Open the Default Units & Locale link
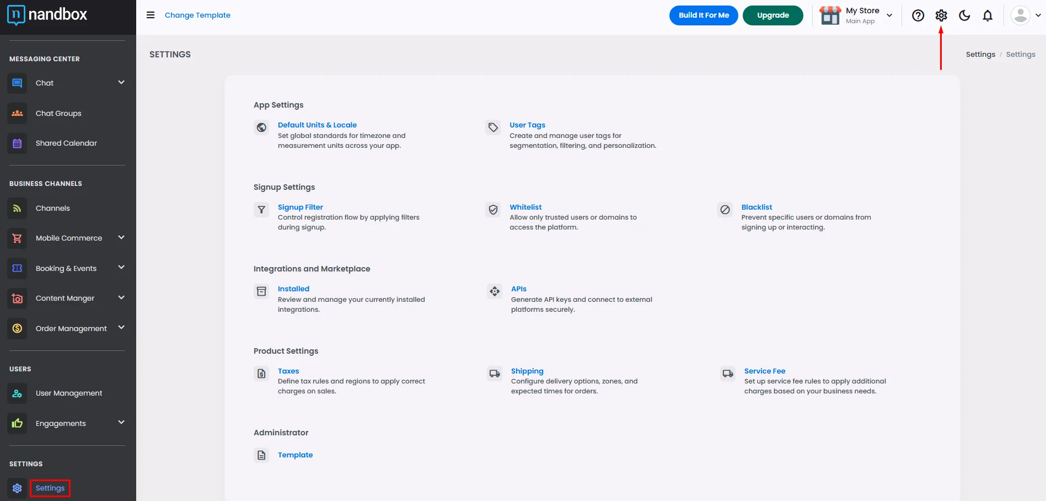Viewport: 1046px width, 501px height. pyautogui.click(x=317, y=125)
